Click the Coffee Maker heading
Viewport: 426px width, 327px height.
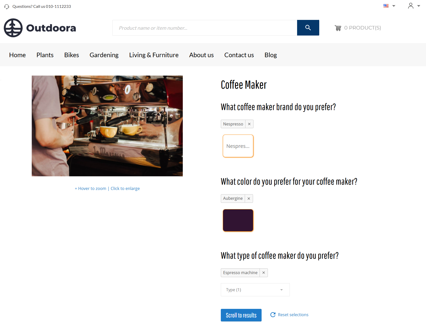244,85
